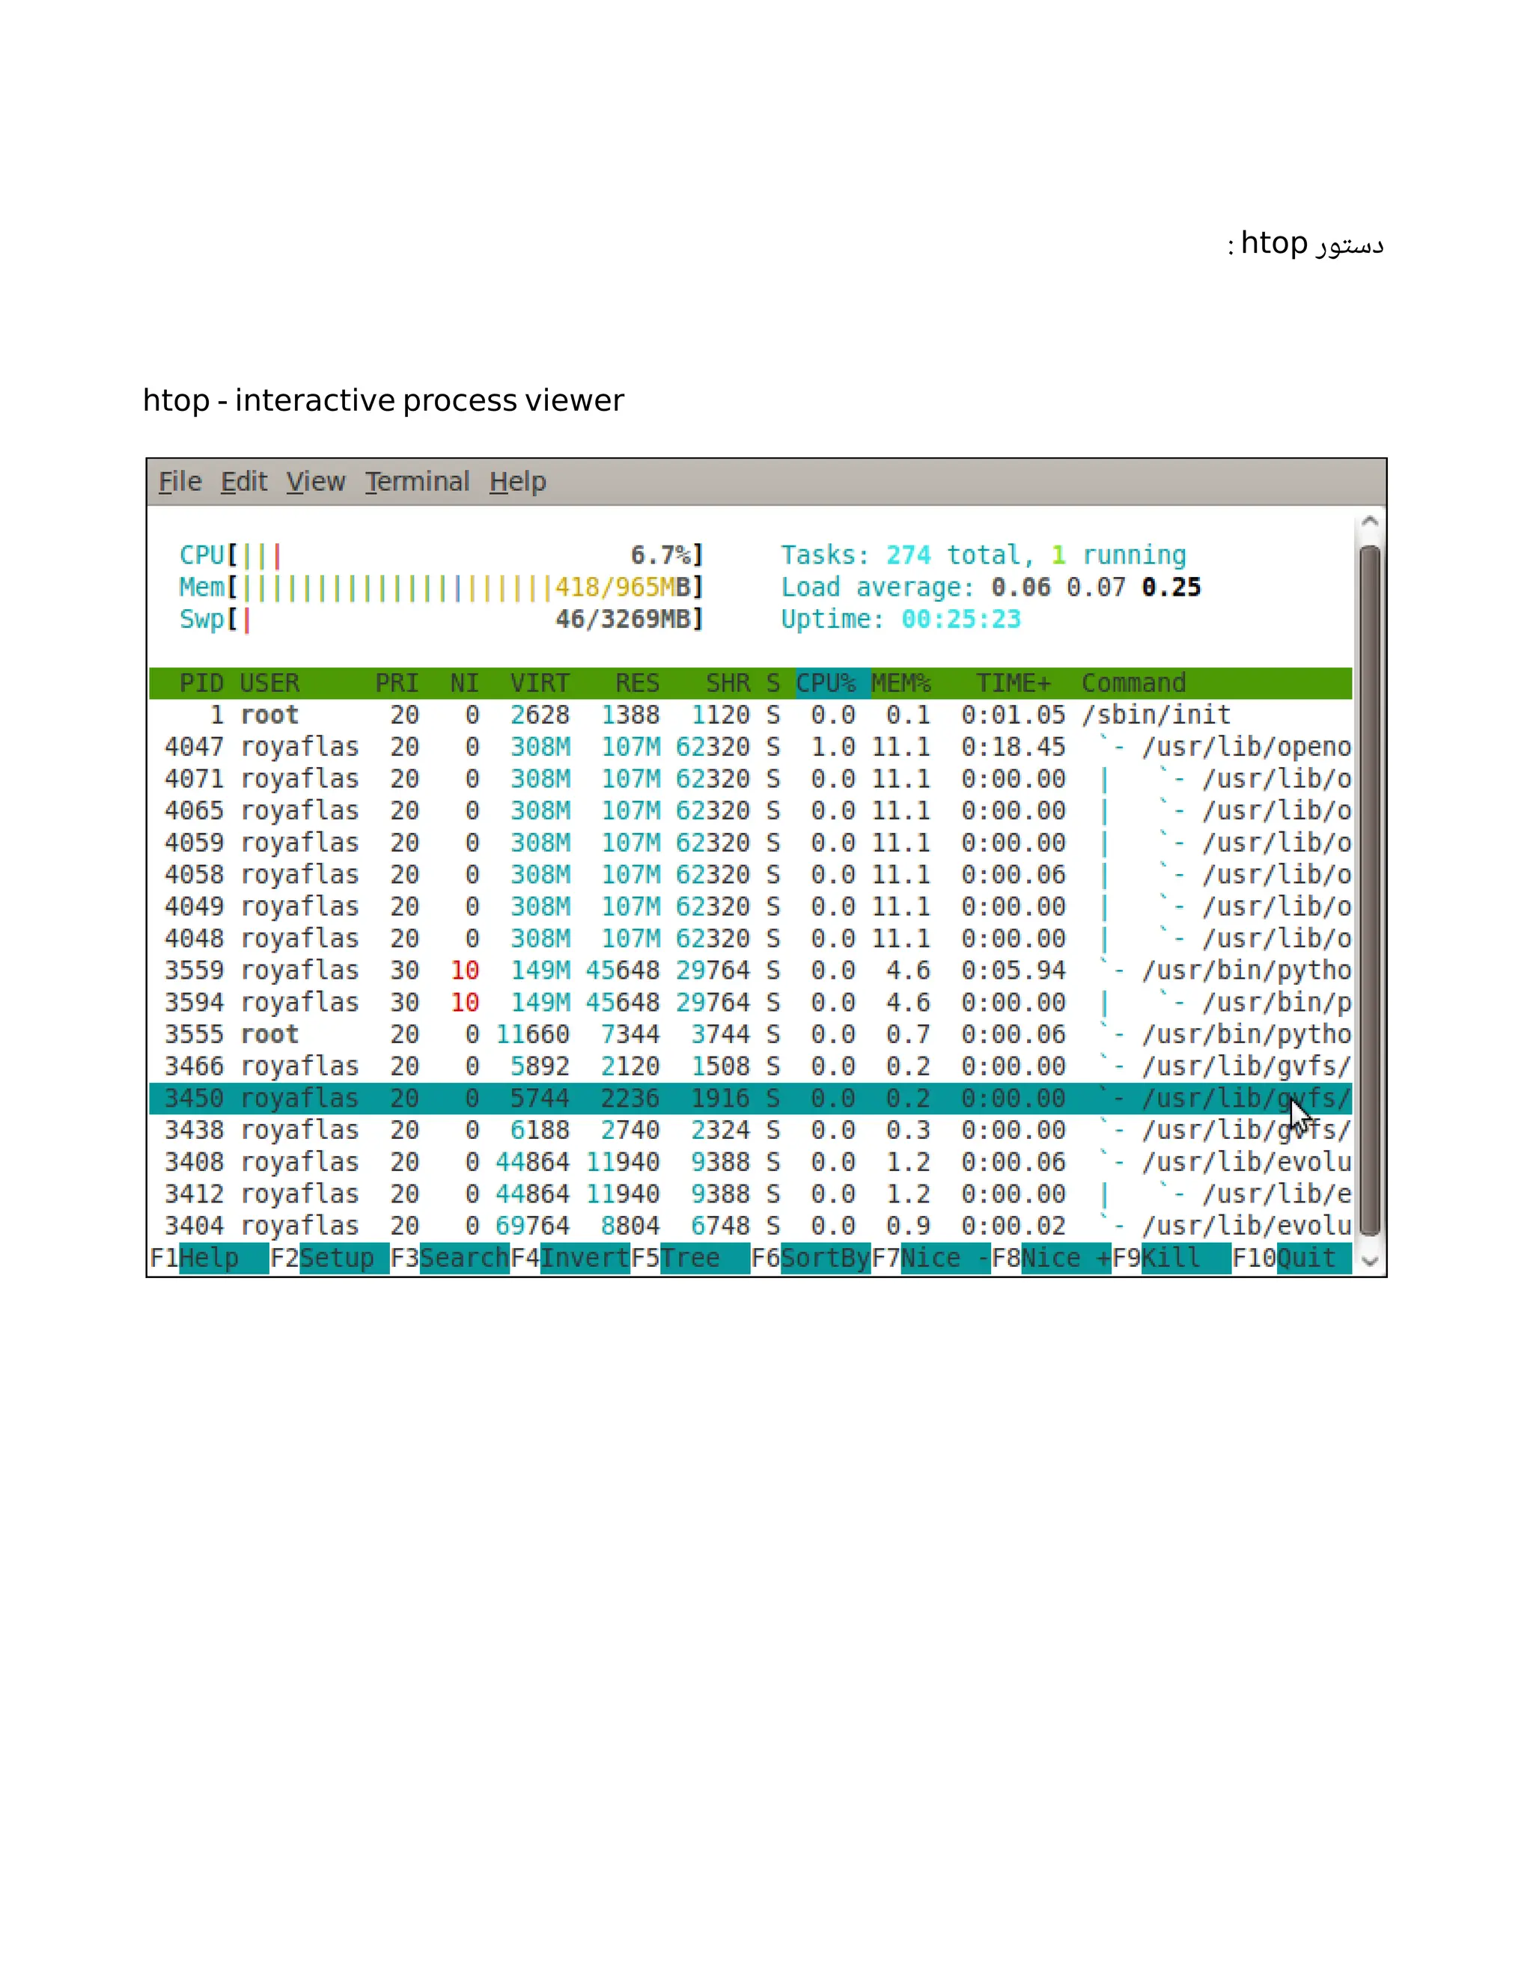Click the USER column header
This screenshot has height=1983, width=1533.
click(x=269, y=682)
